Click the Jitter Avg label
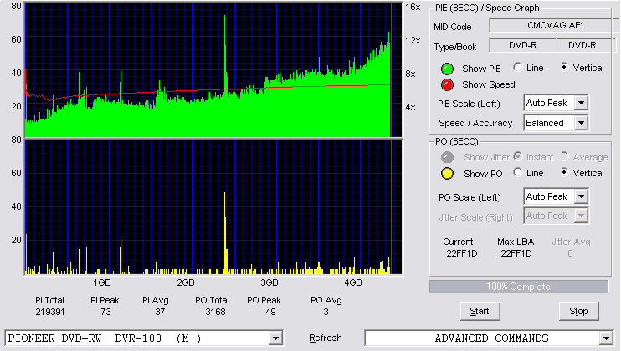Viewport: 621px width, 351px height. point(571,242)
